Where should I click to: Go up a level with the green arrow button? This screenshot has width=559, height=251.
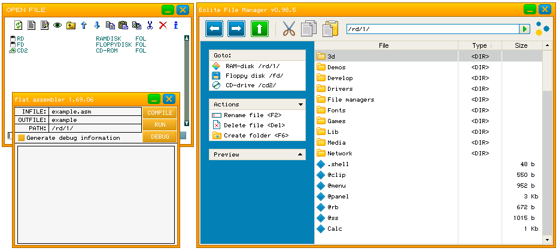(260, 29)
